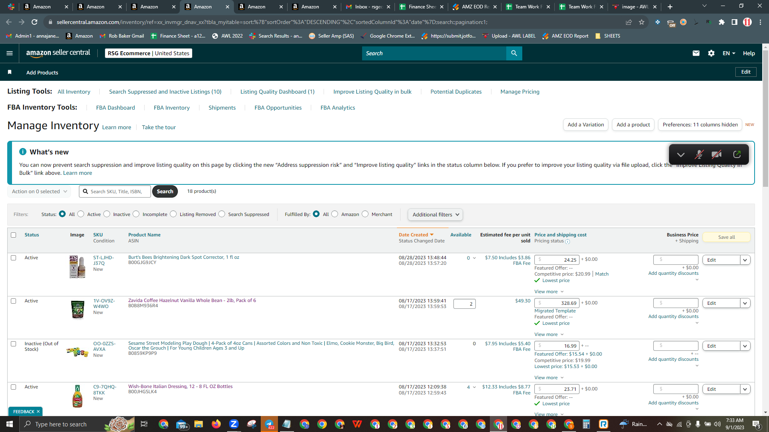Screen dimensions: 769x432
Task: Open the Chrome three-dot menu
Action: tap(760, 22)
